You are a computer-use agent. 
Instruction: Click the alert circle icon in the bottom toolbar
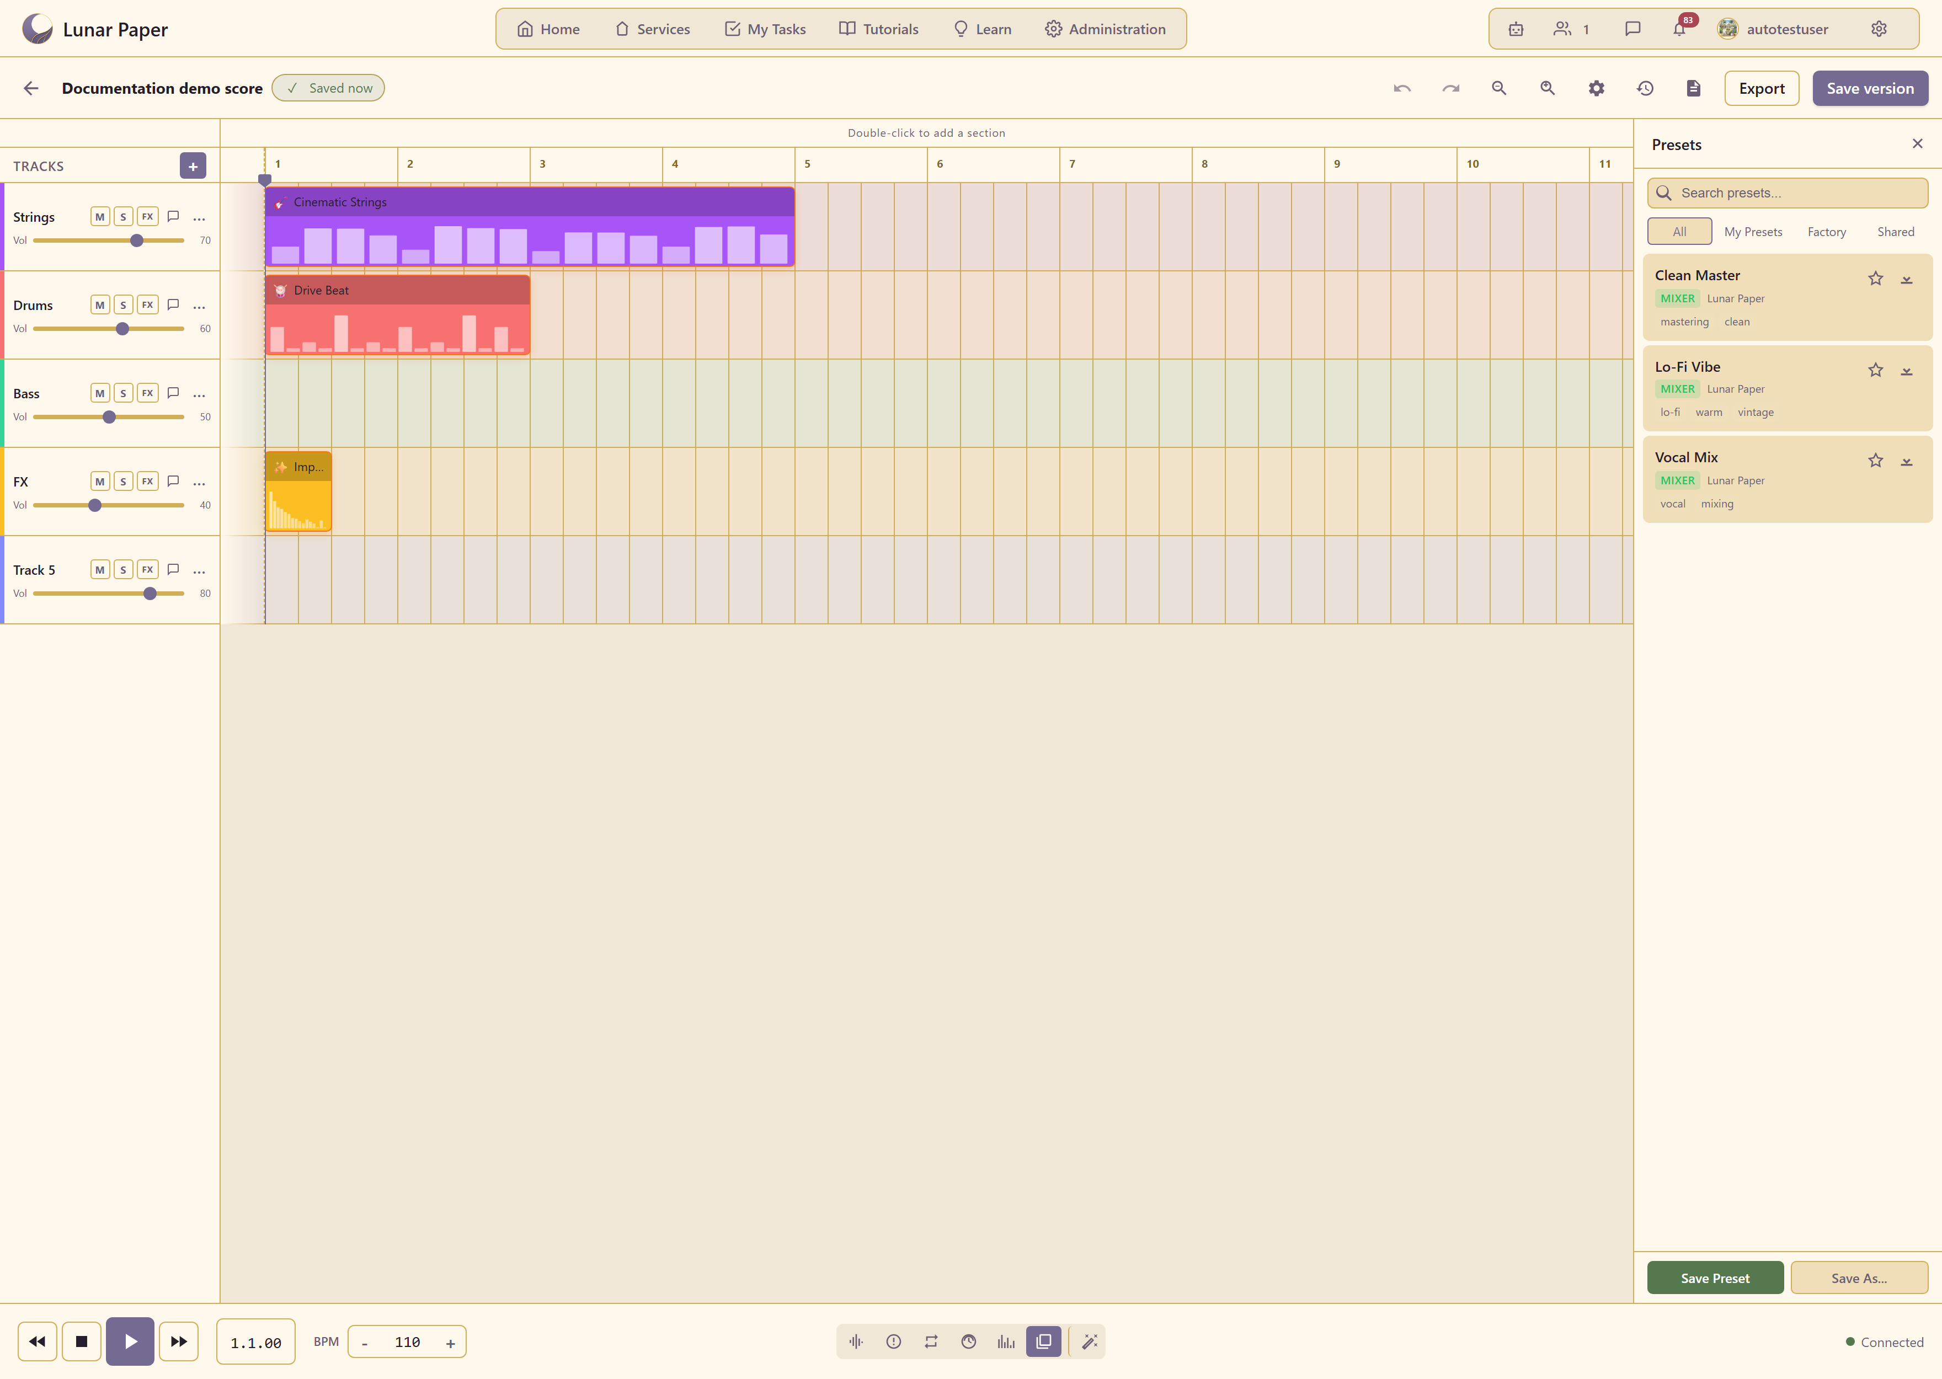click(893, 1341)
